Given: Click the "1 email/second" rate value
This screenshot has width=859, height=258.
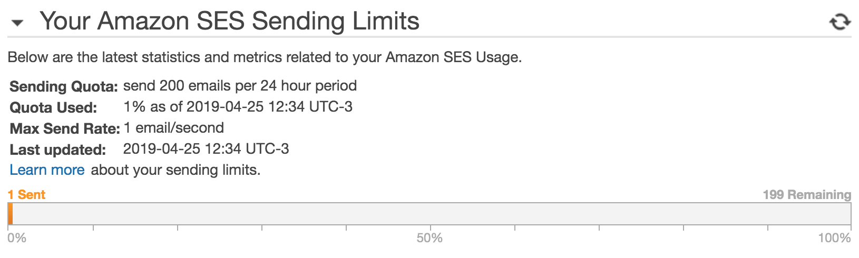Looking at the screenshot, I should pyautogui.click(x=173, y=128).
